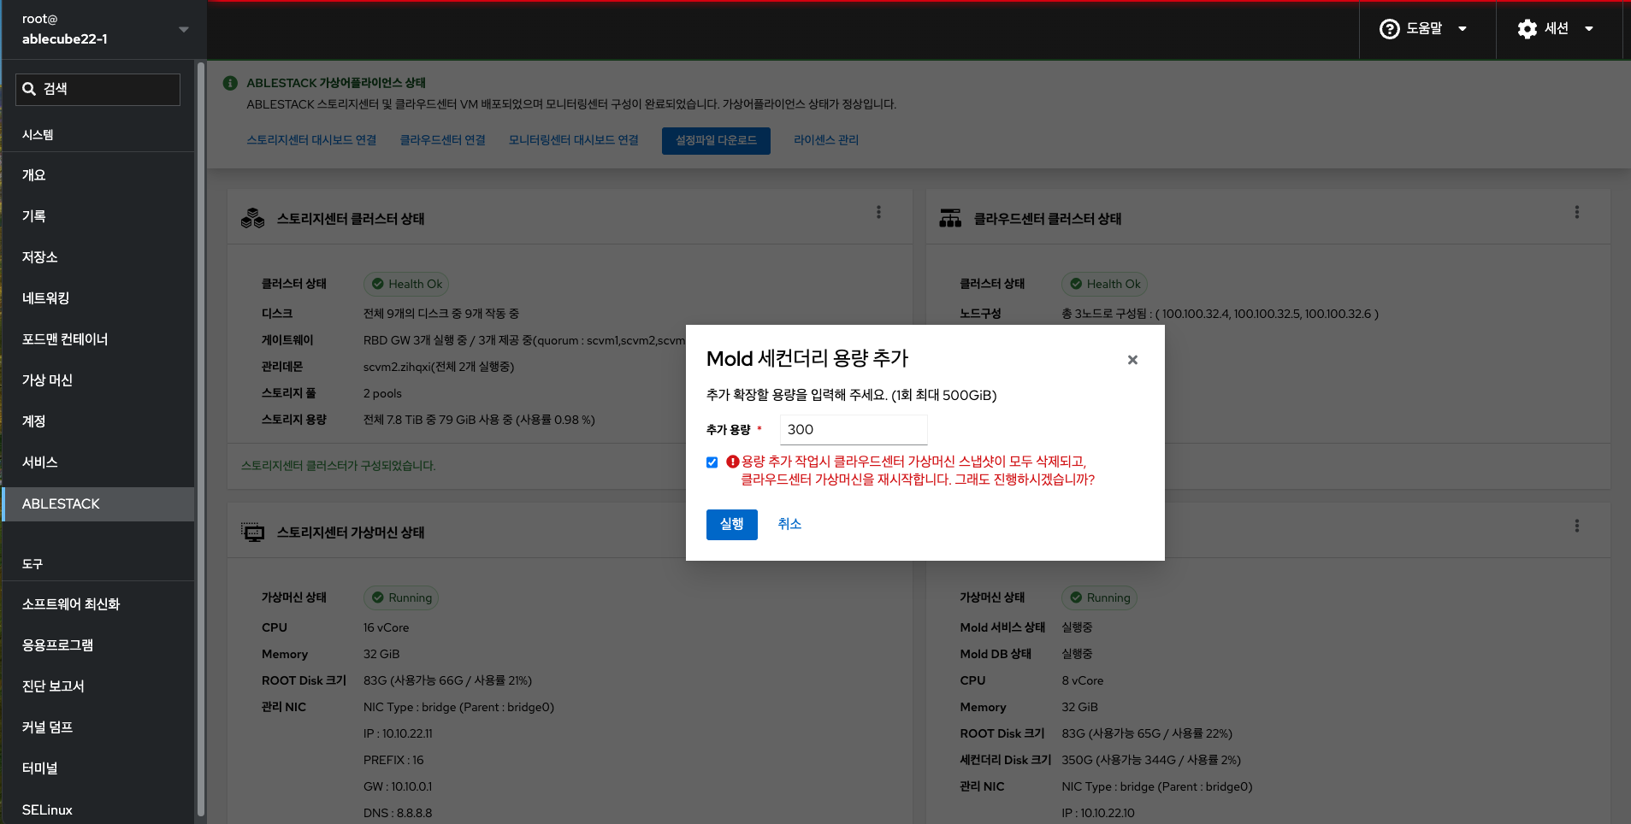Screen dimensions: 1631x824
Task: Click 라이센스 관리 link
Action: pos(826,140)
